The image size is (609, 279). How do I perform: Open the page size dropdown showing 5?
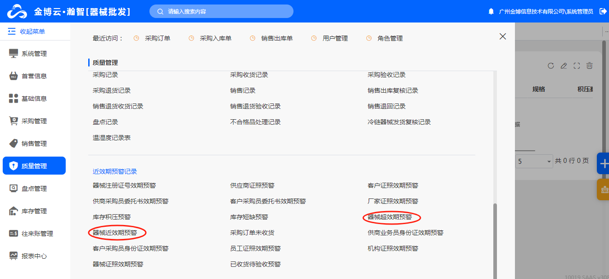tap(534, 161)
